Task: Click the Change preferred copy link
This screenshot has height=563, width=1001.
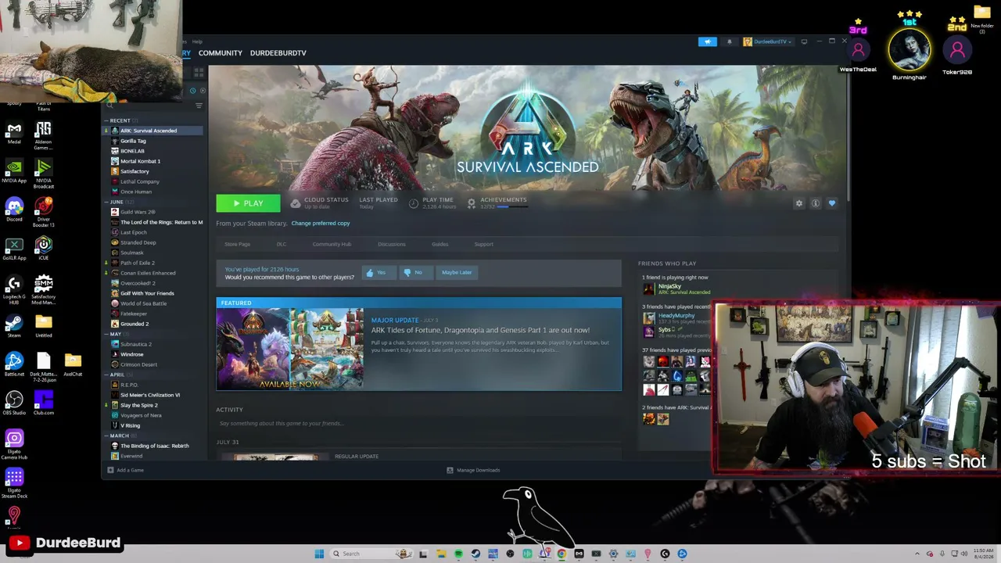Action: click(321, 224)
